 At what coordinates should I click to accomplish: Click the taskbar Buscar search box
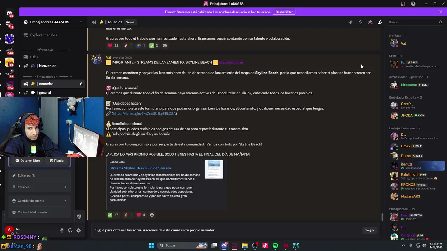183,245
